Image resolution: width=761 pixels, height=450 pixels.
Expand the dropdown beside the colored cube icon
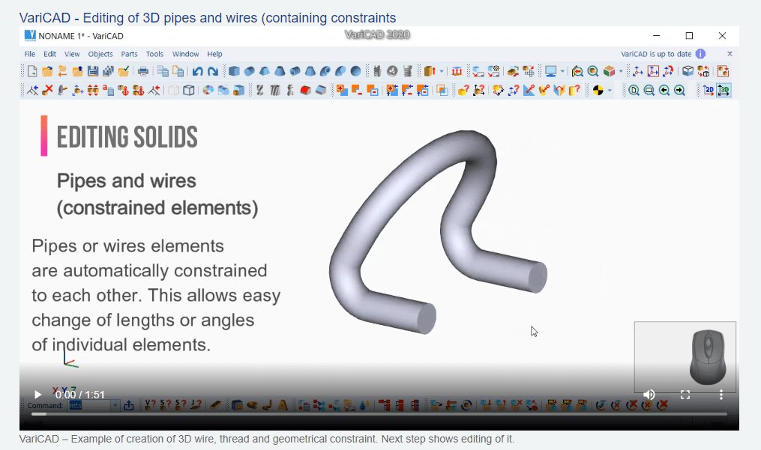[x=621, y=72]
